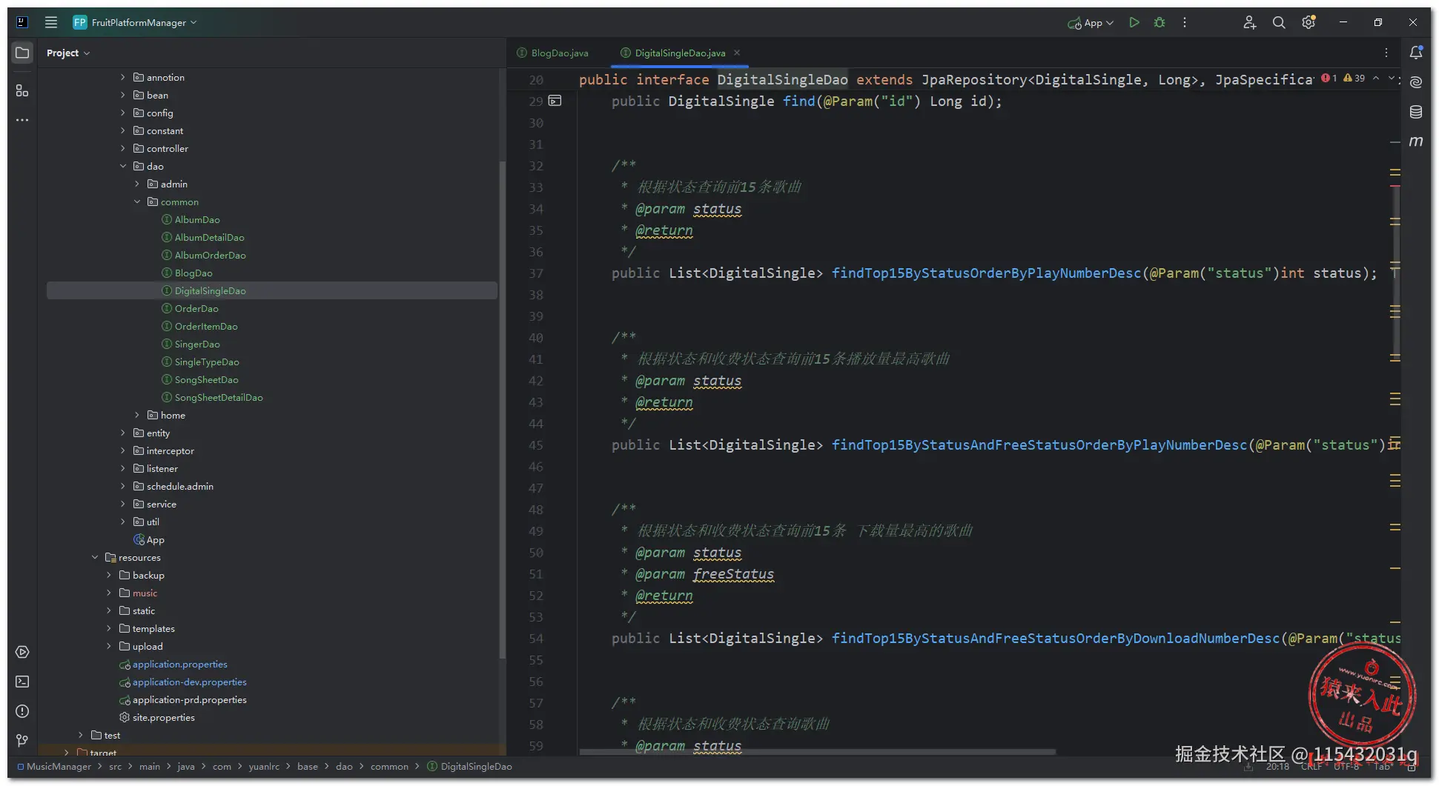1439x786 pixels.
Task: Open the Database tool window
Action: [1416, 112]
